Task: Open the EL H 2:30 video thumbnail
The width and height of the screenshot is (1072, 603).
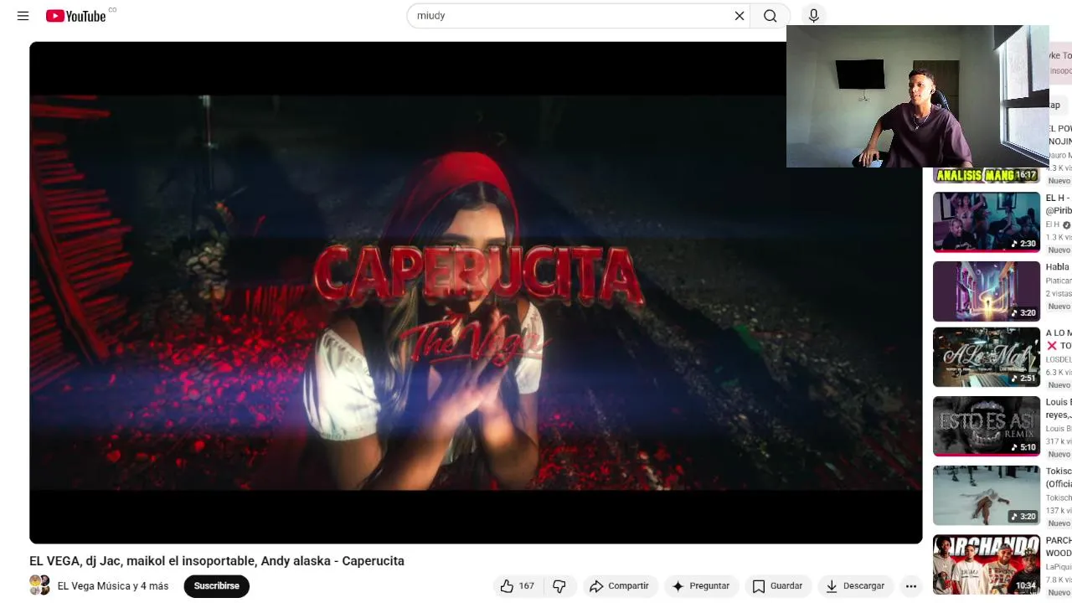Action: (x=987, y=222)
